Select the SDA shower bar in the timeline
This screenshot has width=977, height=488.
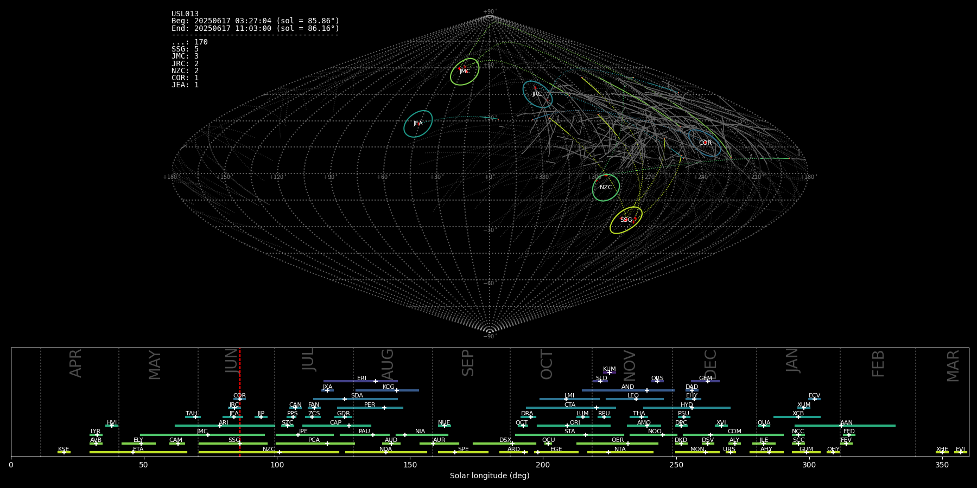(x=355, y=399)
